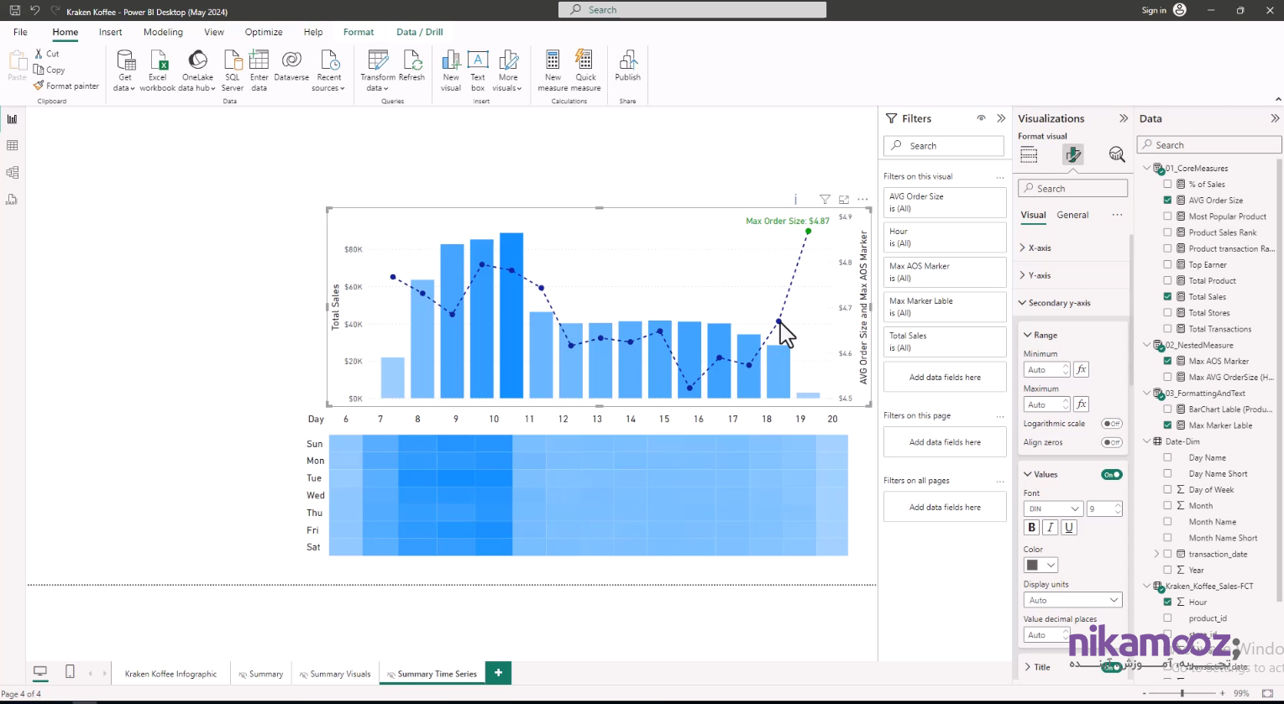This screenshot has width=1284, height=704.
Task: Refresh the data model
Action: point(411,66)
